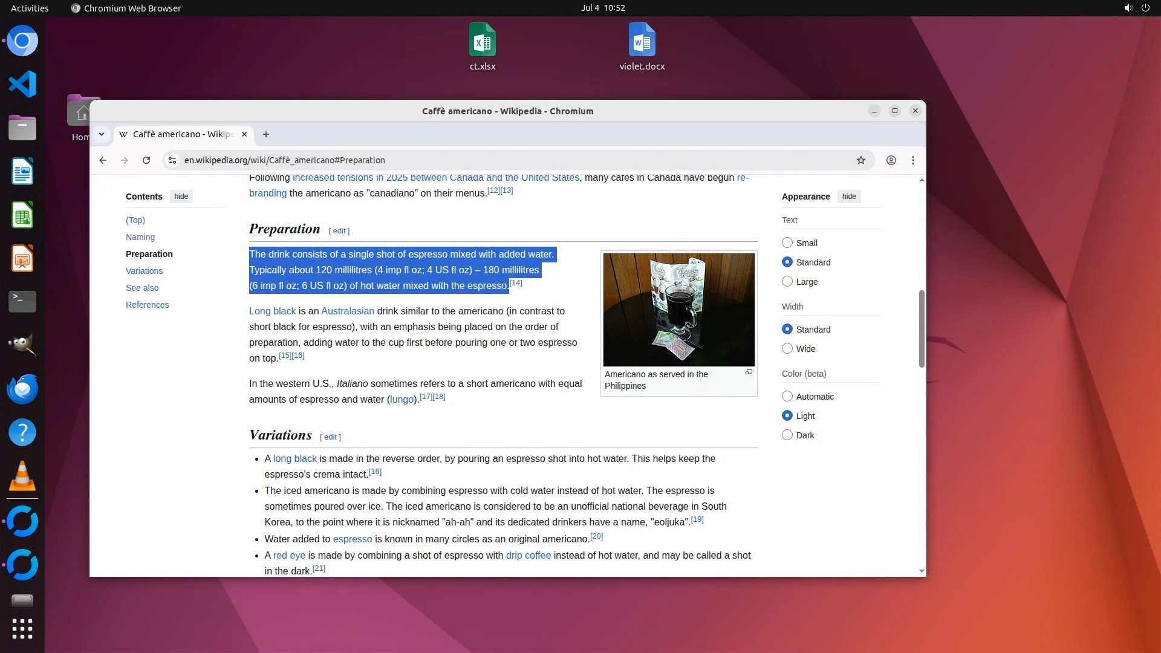
Task: Open the Chromium three-dot menu
Action: pos(913,160)
